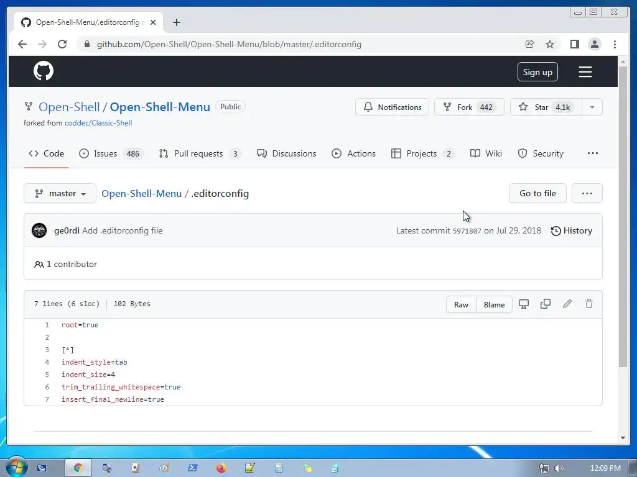Screen dimensions: 637x477
Task: Open the Blame view
Action: [x=494, y=304]
